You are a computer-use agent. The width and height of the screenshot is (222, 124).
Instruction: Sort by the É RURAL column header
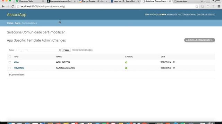(129, 56)
